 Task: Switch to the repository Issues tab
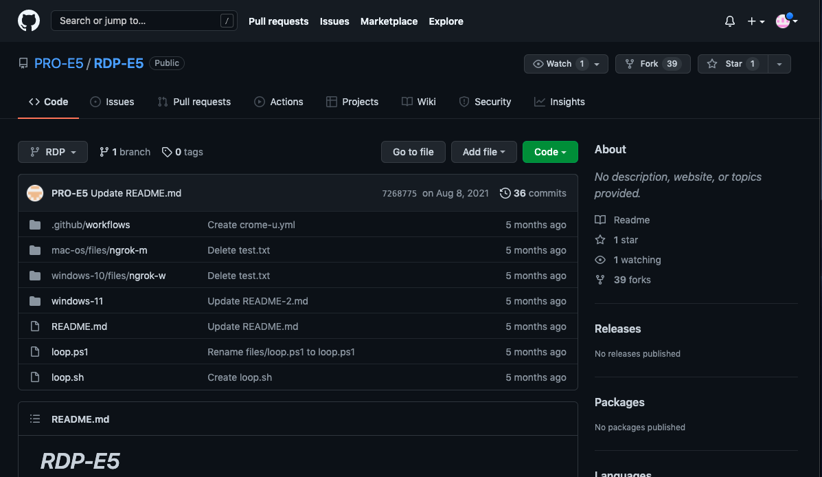click(x=112, y=102)
